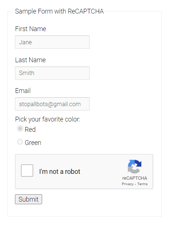The image size is (169, 228).
Task: Click the Green option label text
Action: [x=33, y=143]
